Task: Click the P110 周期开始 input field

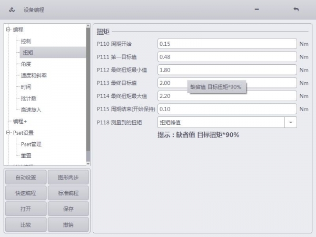Action: 227,44
